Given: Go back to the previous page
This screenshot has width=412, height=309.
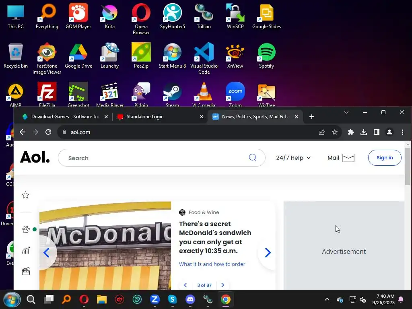Looking at the screenshot, I should coord(23,132).
